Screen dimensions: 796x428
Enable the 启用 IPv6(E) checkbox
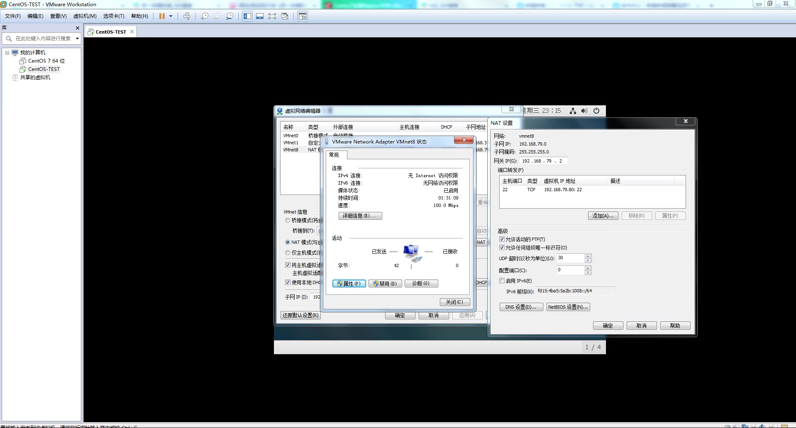[502, 281]
